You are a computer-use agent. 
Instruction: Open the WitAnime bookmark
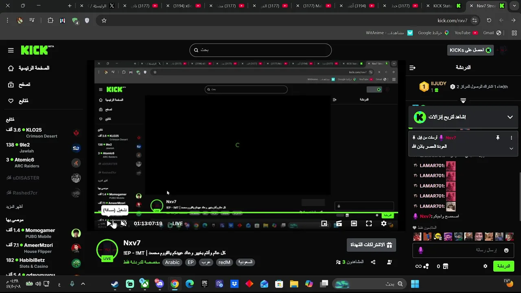(389, 33)
